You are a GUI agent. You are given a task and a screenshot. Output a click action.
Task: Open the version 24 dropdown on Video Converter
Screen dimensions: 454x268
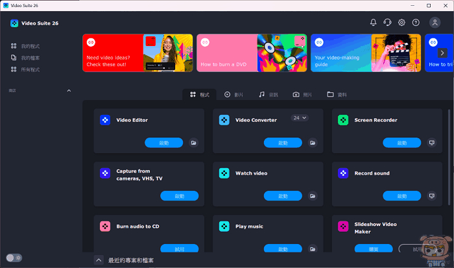[x=300, y=118]
